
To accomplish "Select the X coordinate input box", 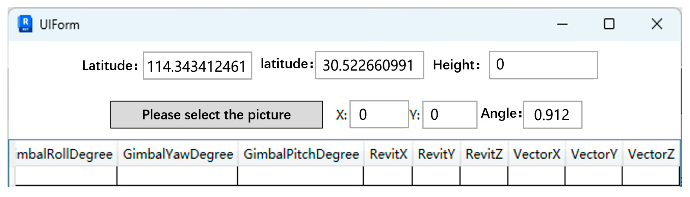I will 379,115.
